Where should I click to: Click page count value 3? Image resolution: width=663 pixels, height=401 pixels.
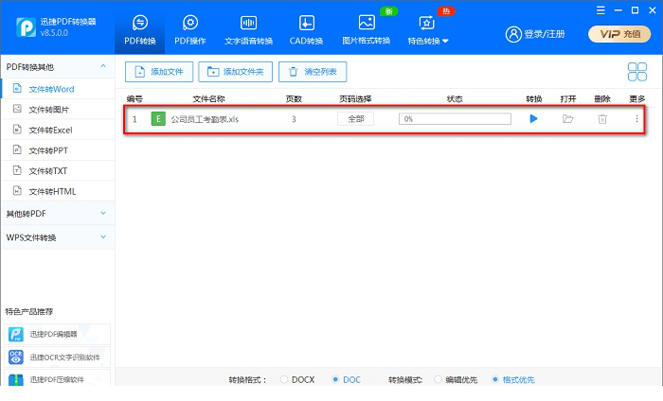pos(294,119)
